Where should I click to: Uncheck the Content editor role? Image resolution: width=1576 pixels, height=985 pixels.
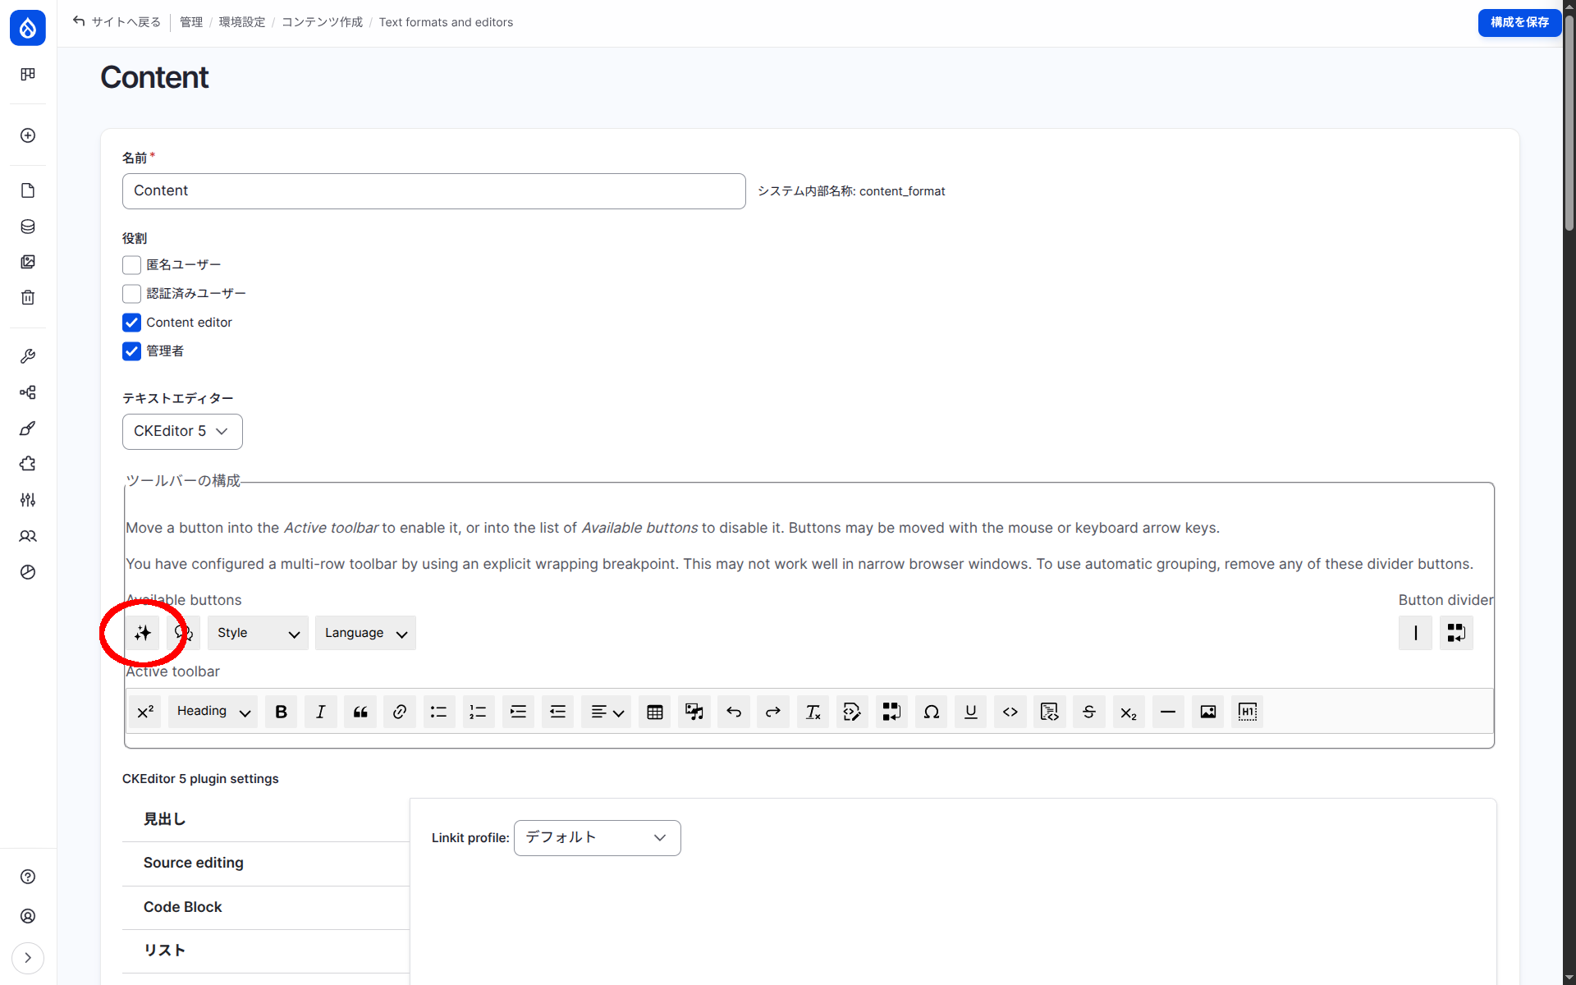(x=131, y=323)
